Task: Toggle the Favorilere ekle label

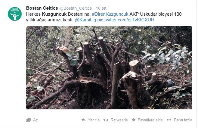Action: (x=150, y=120)
